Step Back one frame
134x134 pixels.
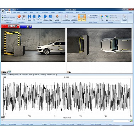coord(34,18)
